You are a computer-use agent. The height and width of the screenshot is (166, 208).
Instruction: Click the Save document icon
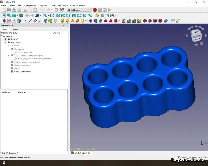point(14,10)
